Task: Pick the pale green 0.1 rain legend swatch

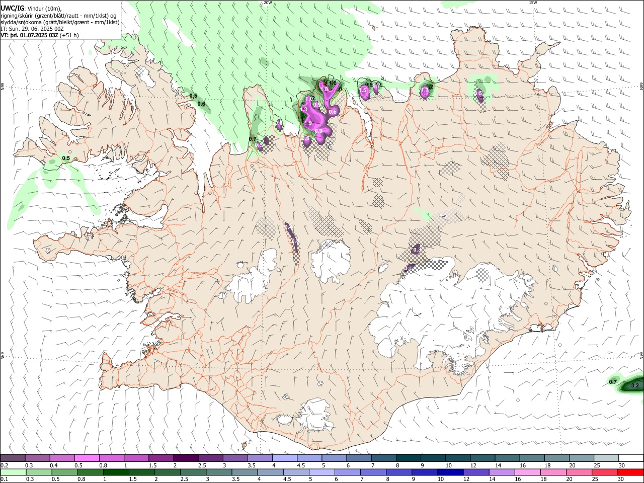Action: pyautogui.click(x=13, y=472)
